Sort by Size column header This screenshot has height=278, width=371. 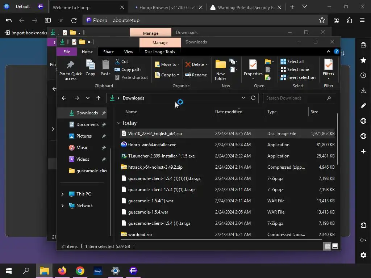(x=322, y=112)
